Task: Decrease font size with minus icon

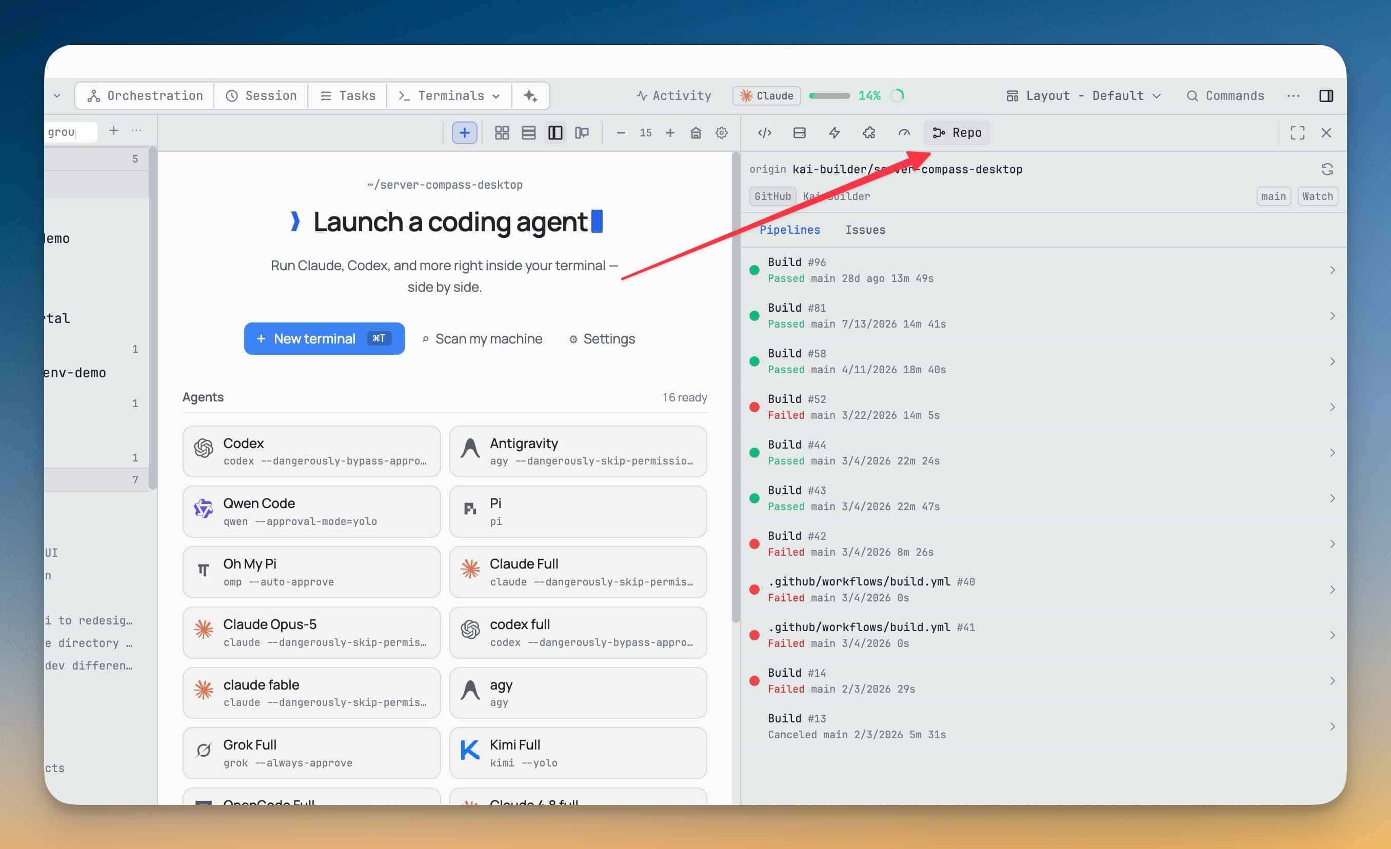Action: coord(621,133)
